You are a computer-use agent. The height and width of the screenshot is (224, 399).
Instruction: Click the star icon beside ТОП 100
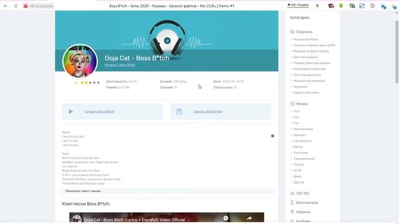[292, 194]
